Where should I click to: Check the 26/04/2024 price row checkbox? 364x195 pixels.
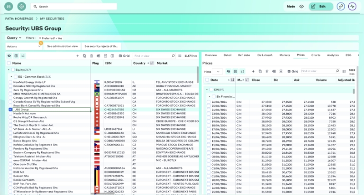[209, 102]
